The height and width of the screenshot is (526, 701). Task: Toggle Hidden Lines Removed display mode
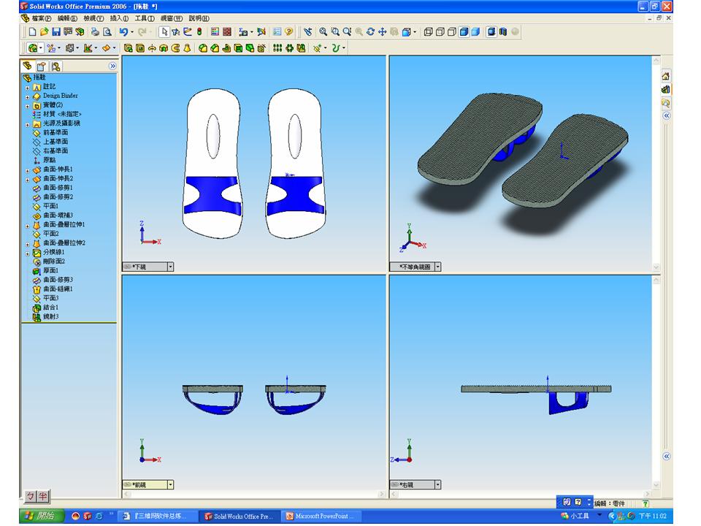click(x=452, y=31)
